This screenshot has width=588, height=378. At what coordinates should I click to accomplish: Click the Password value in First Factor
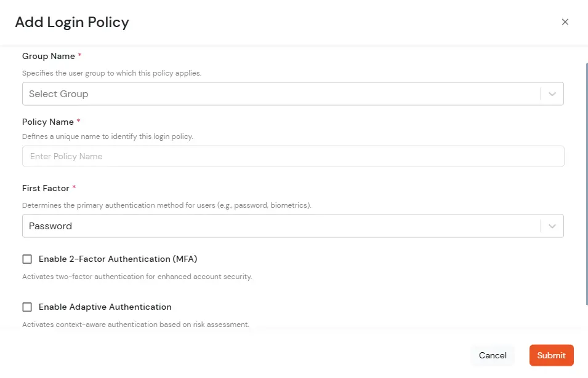point(50,226)
